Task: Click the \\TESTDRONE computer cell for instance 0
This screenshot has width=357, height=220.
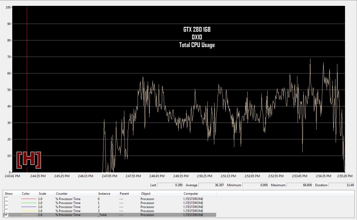Action: 193,199
